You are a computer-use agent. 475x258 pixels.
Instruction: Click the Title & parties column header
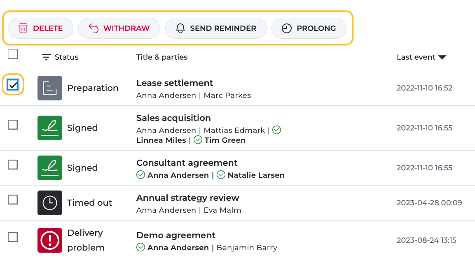tap(162, 57)
